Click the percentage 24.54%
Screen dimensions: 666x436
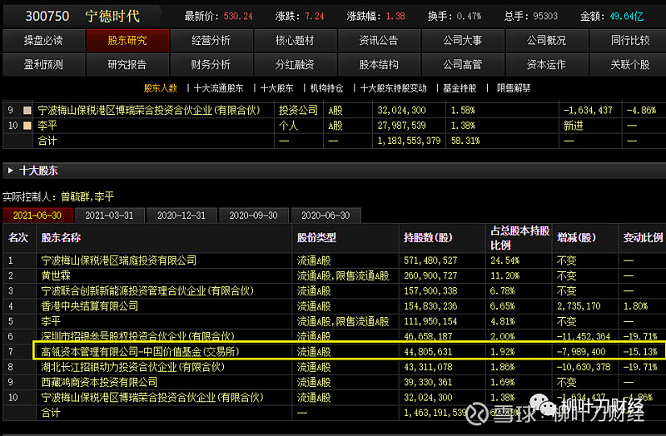(505, 260)
